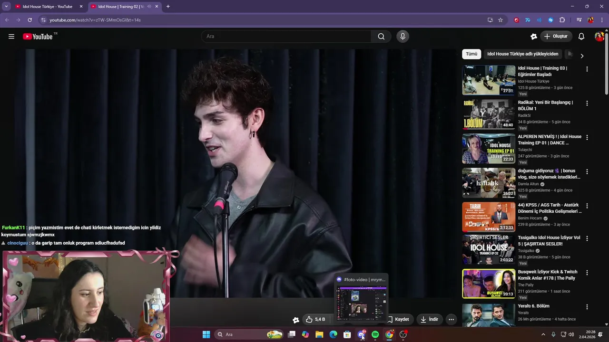Open the Yeraltı 6. Bölüm thumbnail
609x342 pixels.
[489, 315]
